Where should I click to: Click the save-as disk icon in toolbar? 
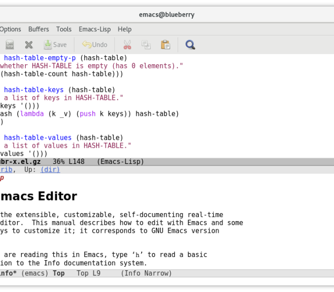(x=10, y=45)
